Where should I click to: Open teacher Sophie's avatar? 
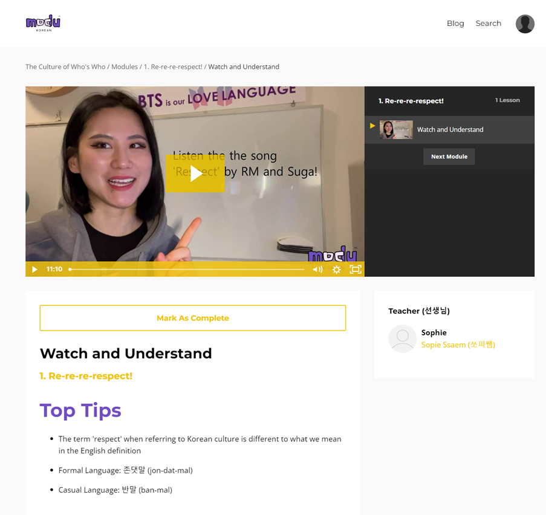pyautogui.click(x=403, y=338)
